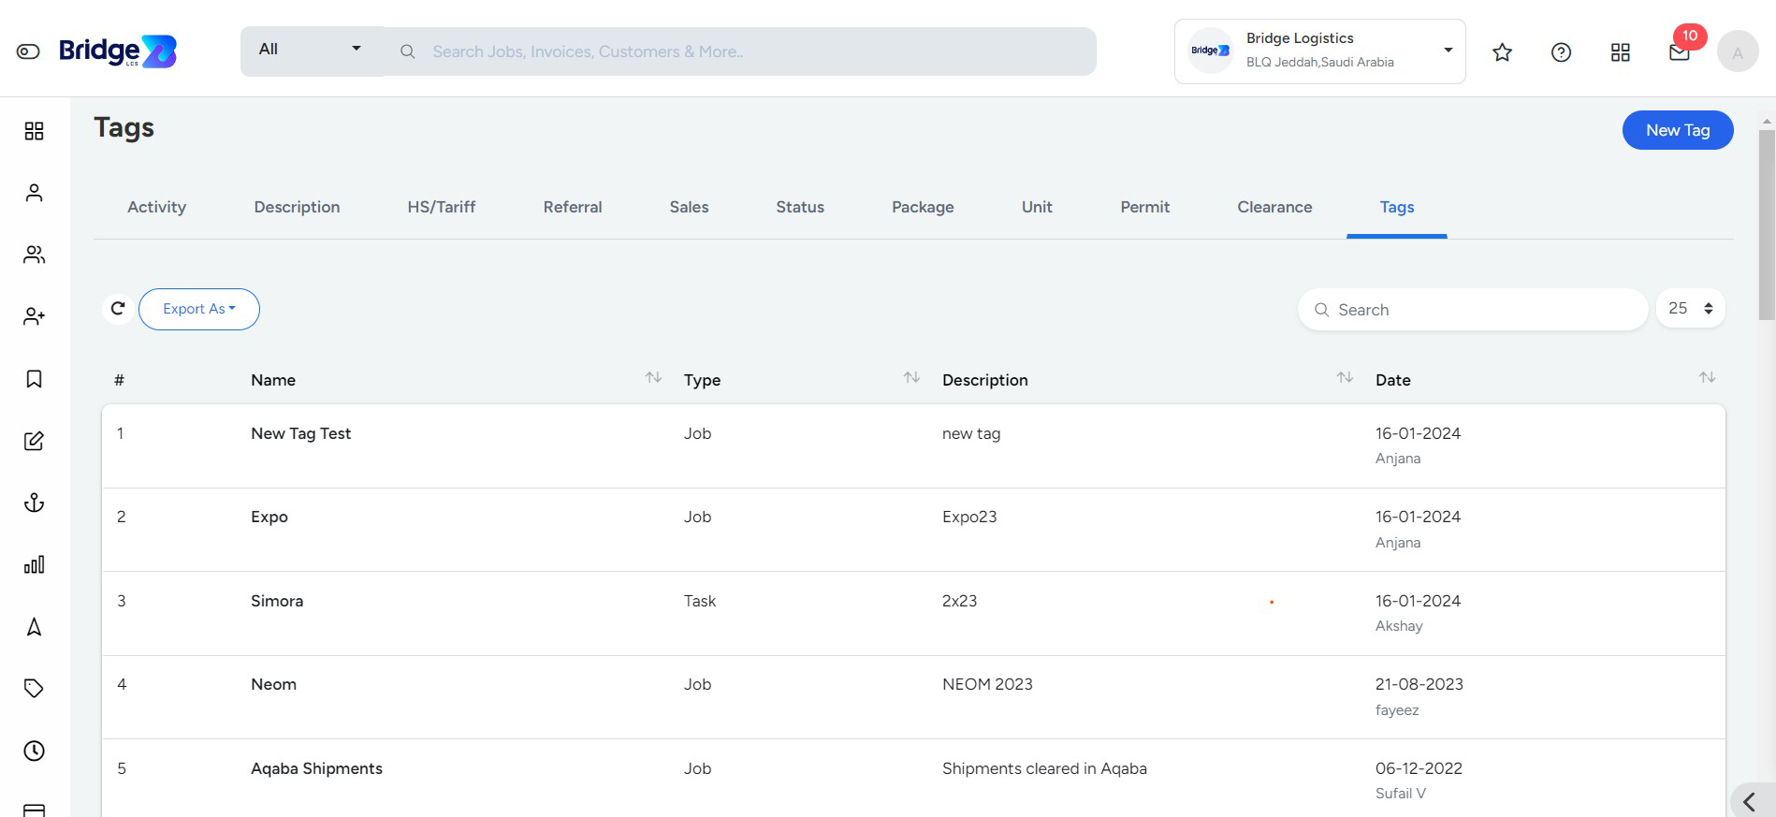The height and width of the screenshot is (817, 1776).
Task: Toggle the sidebar switch beside the Bridge logo
Action: [28, 51]
